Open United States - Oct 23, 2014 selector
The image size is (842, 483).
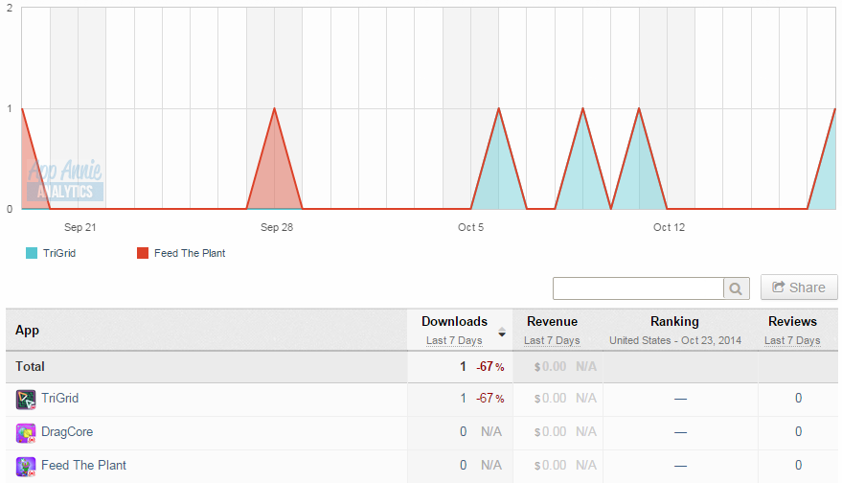tap(675, 340)
